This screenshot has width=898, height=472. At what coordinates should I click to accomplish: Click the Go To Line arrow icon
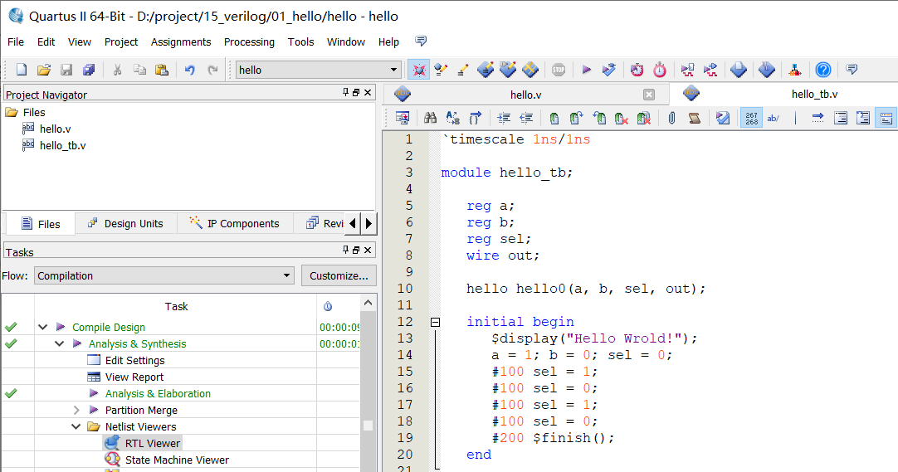click(817, 118)
